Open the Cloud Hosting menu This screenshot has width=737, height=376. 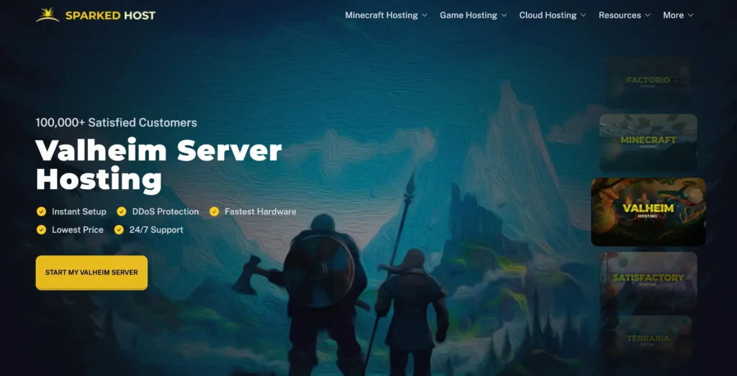(x=547, y=15)
